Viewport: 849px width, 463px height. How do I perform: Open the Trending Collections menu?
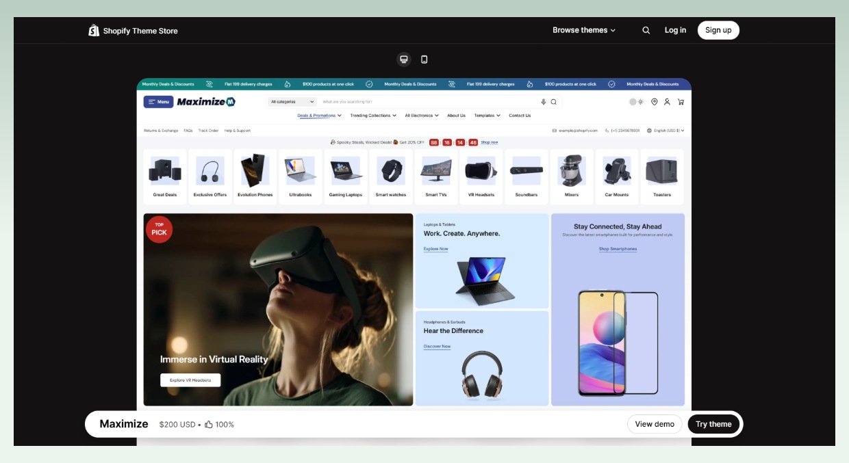(x=372, y=116)
